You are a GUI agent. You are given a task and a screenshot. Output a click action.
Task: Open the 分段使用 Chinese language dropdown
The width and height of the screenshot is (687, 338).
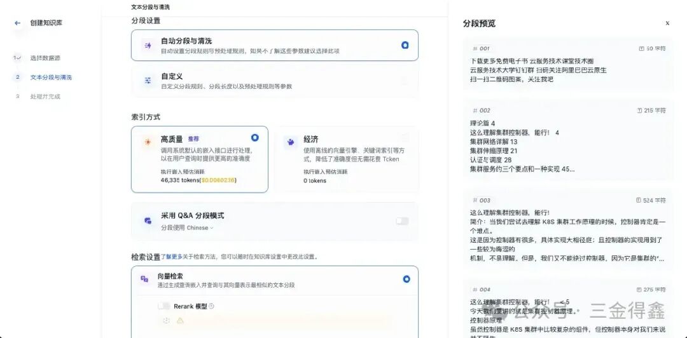(x=187, y=227)
